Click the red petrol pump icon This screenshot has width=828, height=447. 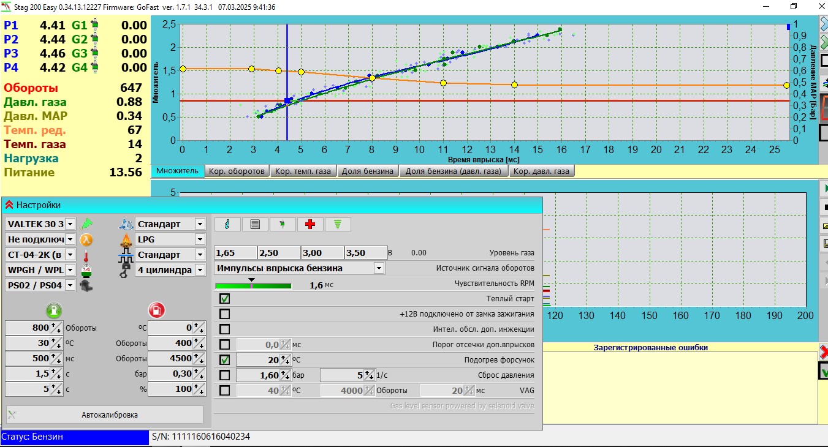coord(157,310)
